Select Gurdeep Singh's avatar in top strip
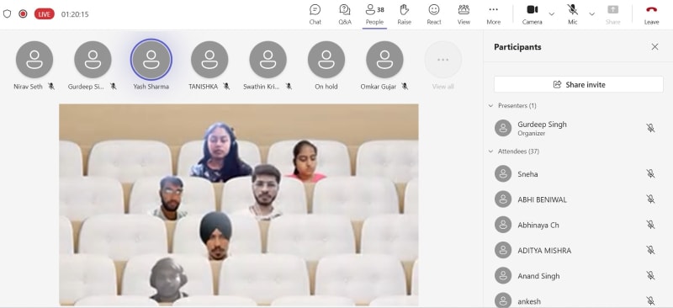Screen dimensions: 673x308 (x=93, y=60)
